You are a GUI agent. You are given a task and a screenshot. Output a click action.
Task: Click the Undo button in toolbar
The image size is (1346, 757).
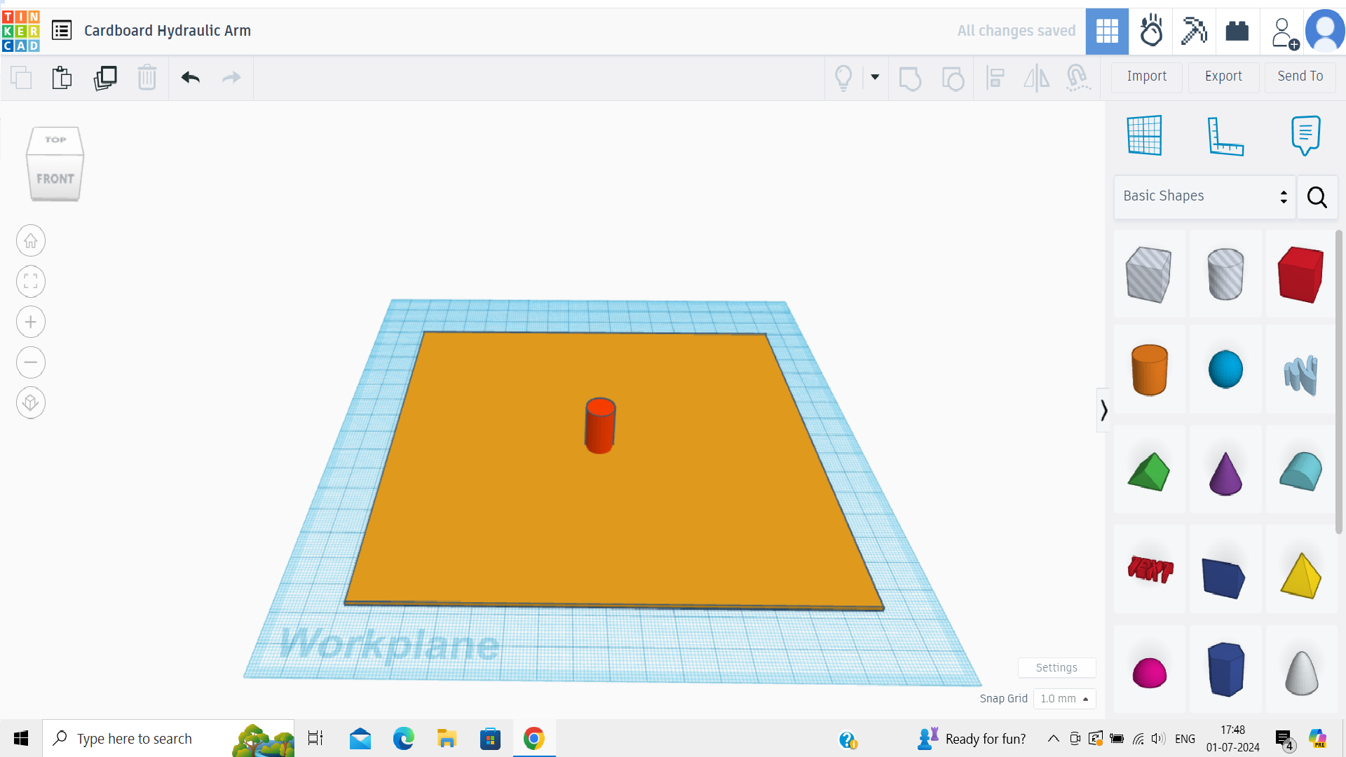(191, 76)
